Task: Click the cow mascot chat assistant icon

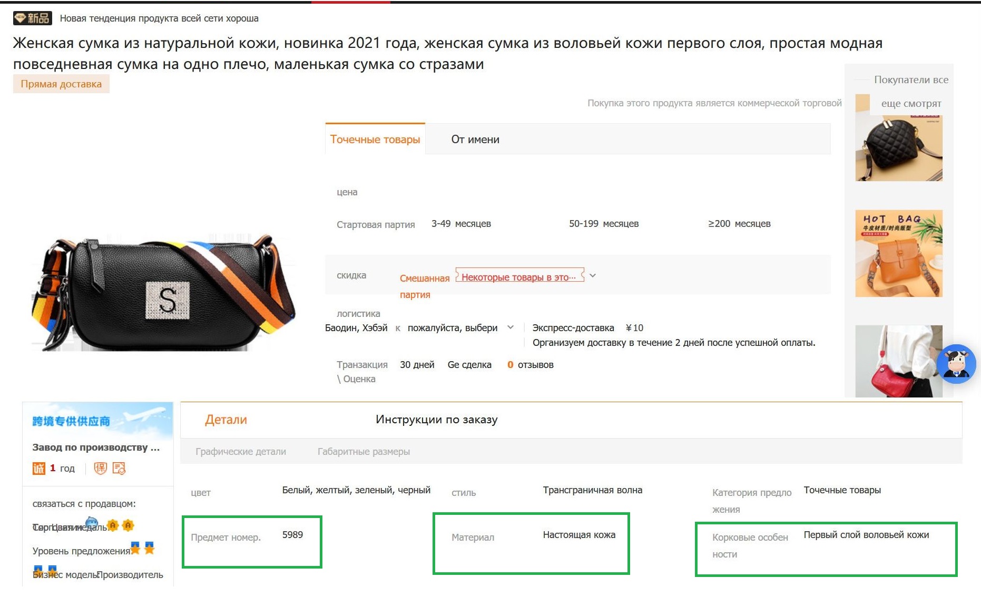Action: 956,364
